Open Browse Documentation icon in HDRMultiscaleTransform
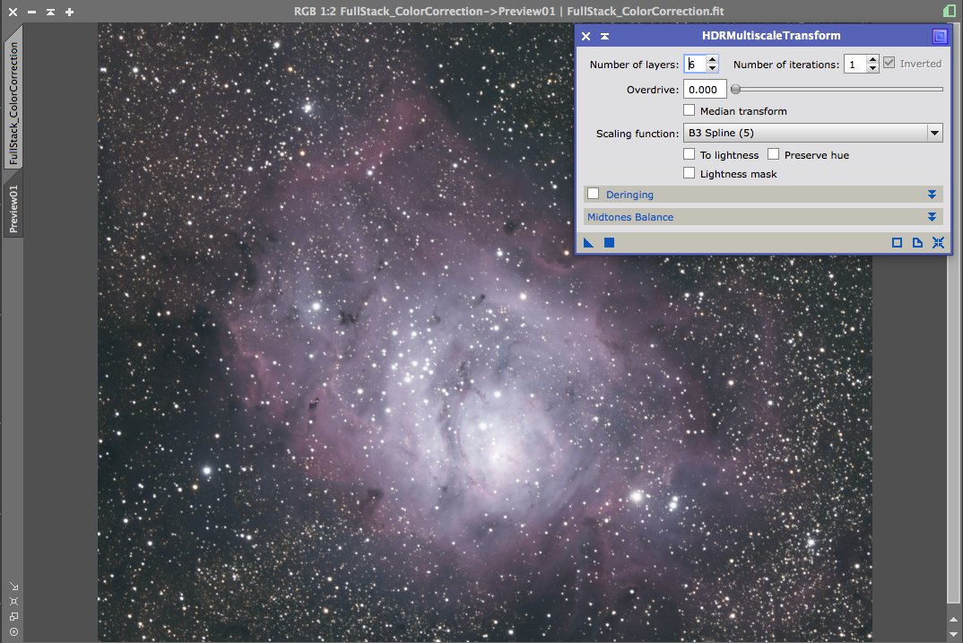The image size is (963, 643). point(917,243)
